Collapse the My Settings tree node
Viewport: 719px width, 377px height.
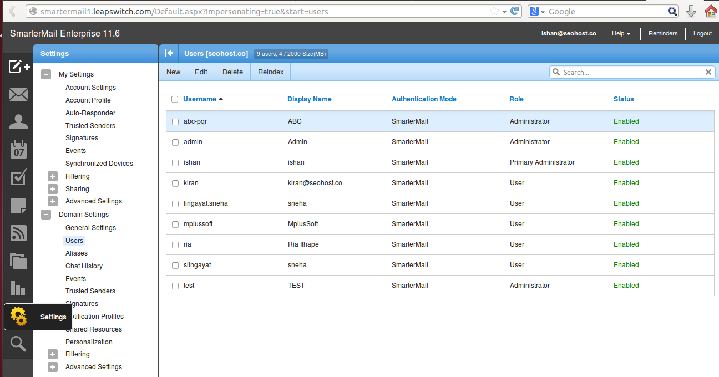coord(47,74)
